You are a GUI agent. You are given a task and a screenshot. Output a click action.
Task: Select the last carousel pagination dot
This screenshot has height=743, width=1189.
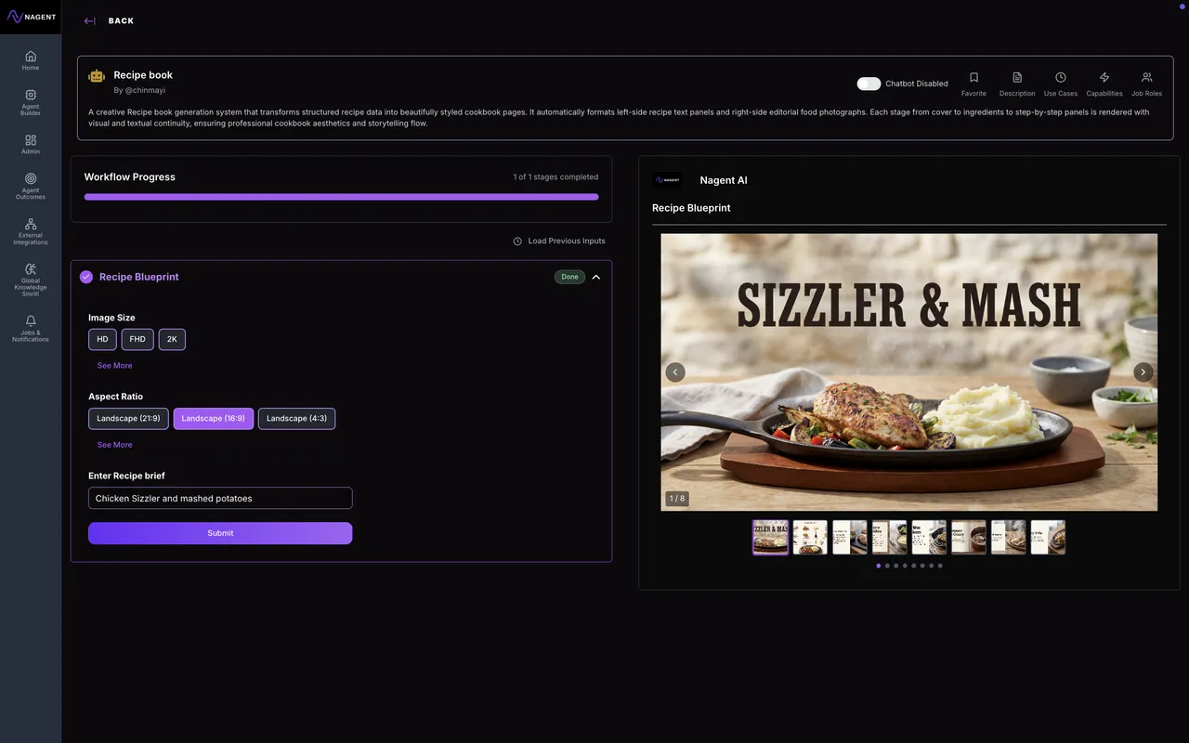[940, 566]
